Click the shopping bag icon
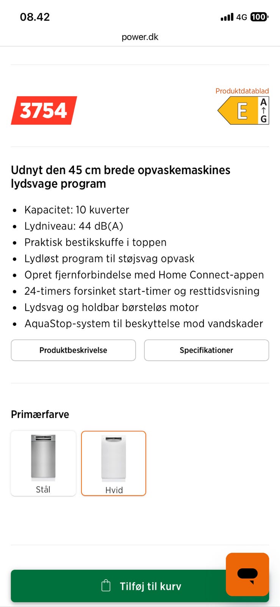 click(106, 586)
